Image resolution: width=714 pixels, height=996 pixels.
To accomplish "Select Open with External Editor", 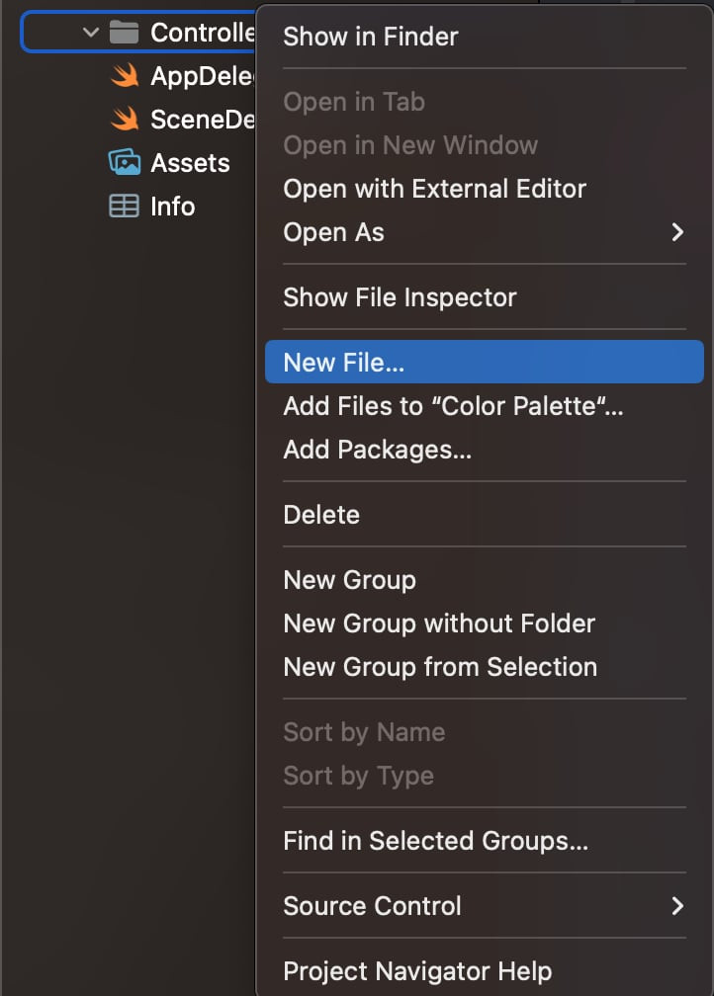I will pos(434,189).
